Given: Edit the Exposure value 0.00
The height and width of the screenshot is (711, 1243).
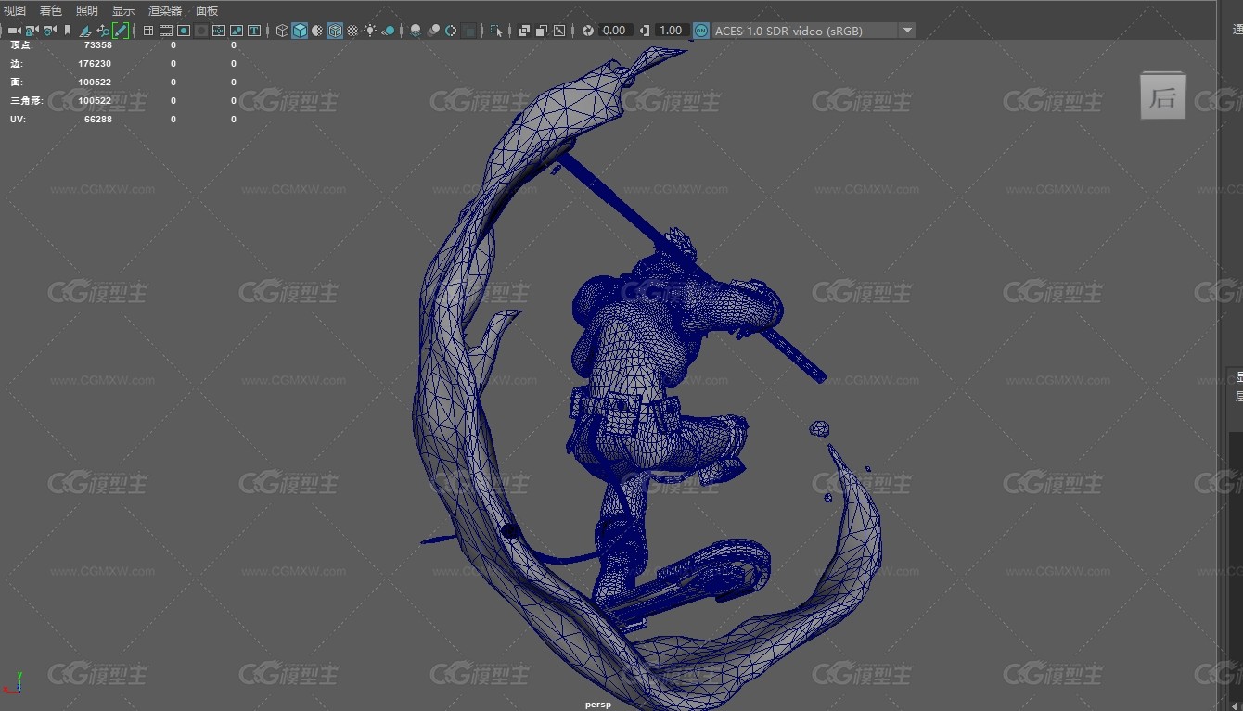Looking at the screenshot, I should point(616,31).
